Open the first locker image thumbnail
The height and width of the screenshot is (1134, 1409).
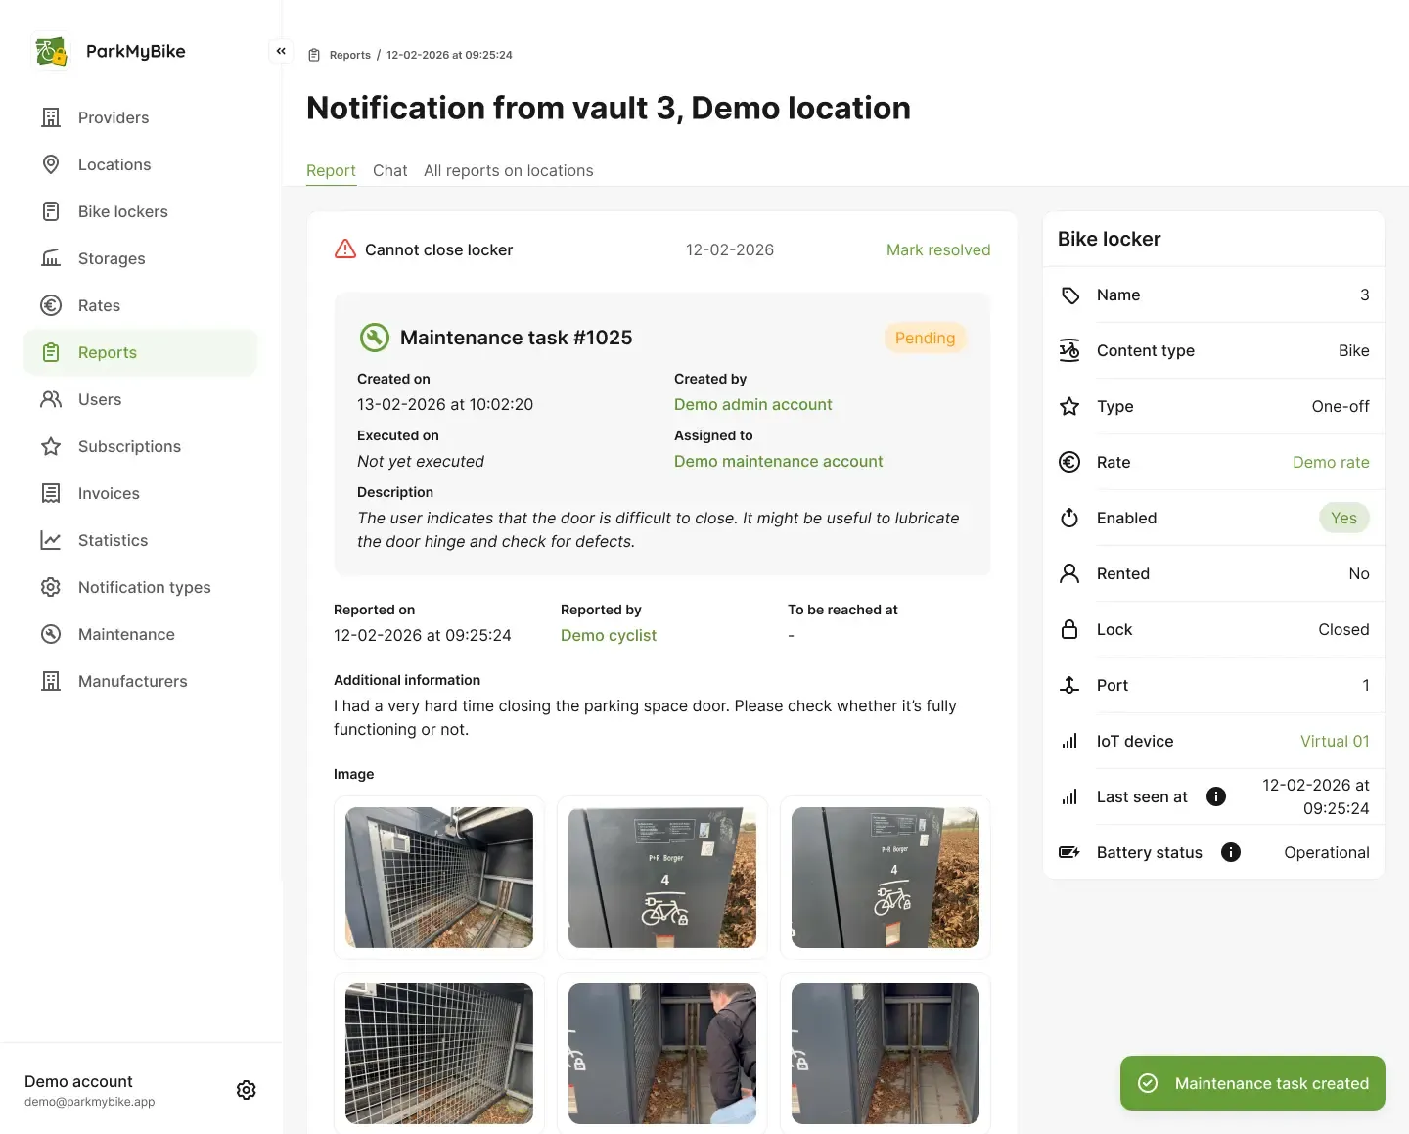439,877
